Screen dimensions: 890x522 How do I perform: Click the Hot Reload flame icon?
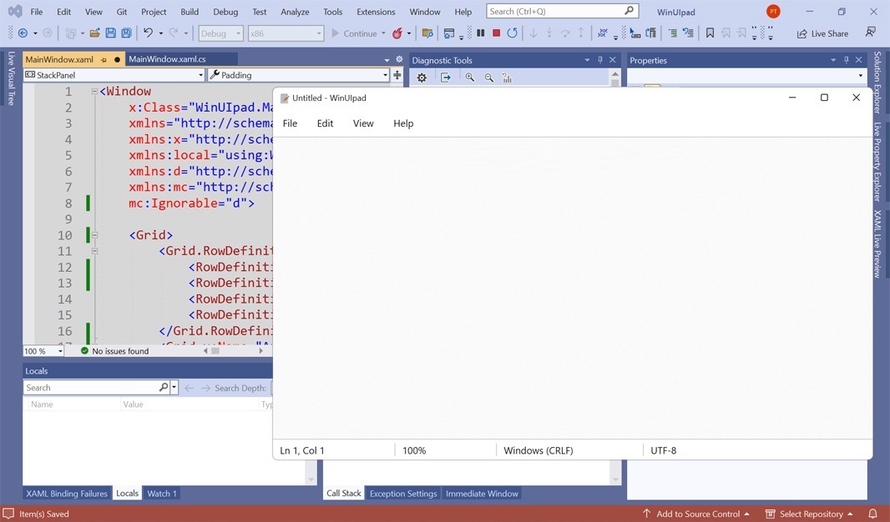pos(397,33)
